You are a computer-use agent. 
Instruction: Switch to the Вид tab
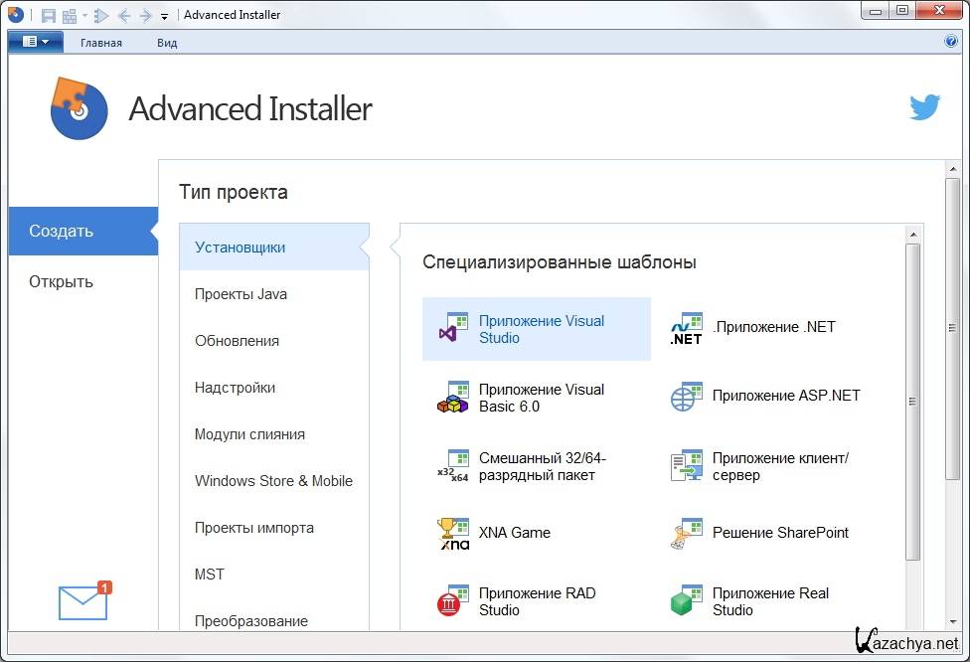[x=167, y=43]
